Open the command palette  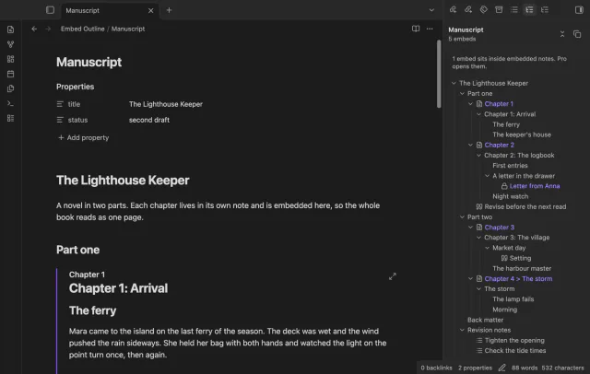coord(10,103)
